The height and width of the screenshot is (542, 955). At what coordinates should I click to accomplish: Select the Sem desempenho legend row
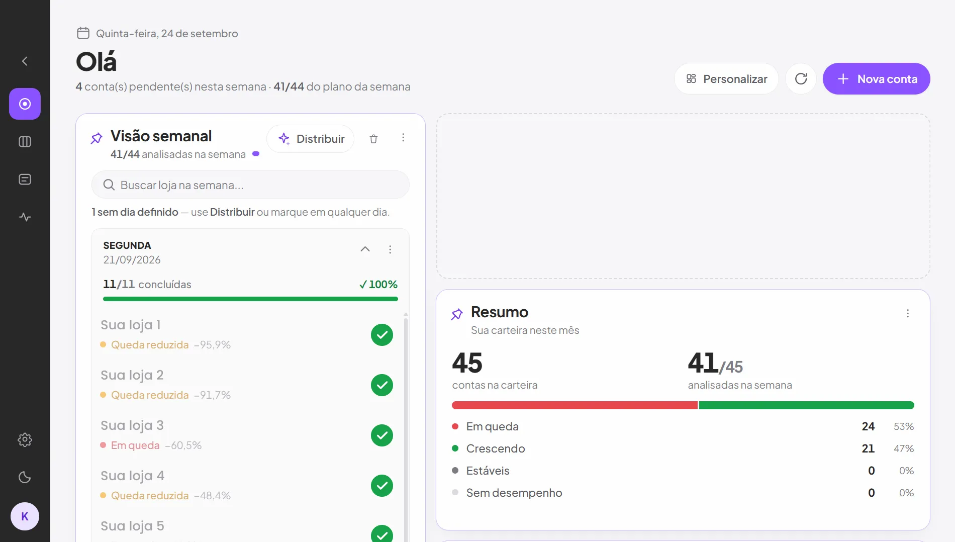(x=683, y=493)
